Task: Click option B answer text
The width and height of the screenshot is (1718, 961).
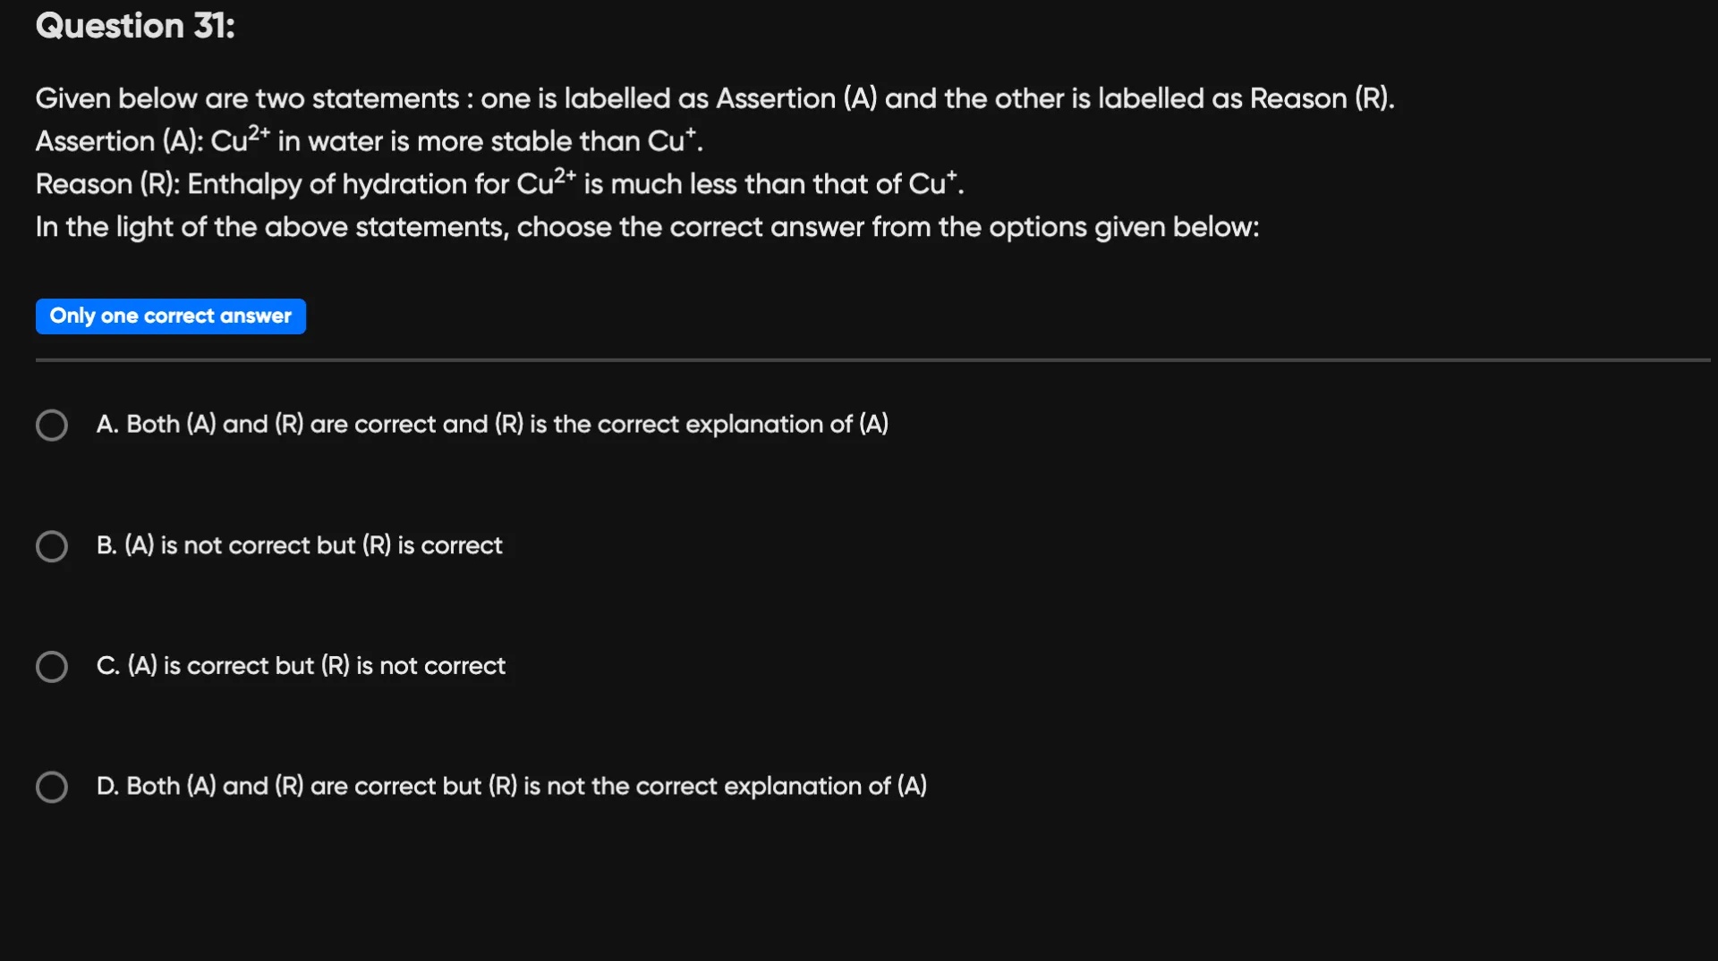Action: pos(299,545)
